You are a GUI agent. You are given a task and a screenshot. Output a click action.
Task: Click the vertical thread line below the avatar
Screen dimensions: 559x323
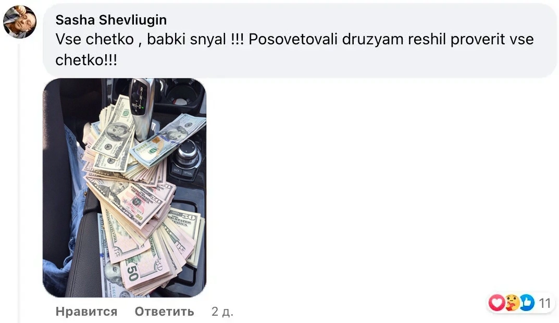click(19, 183)
